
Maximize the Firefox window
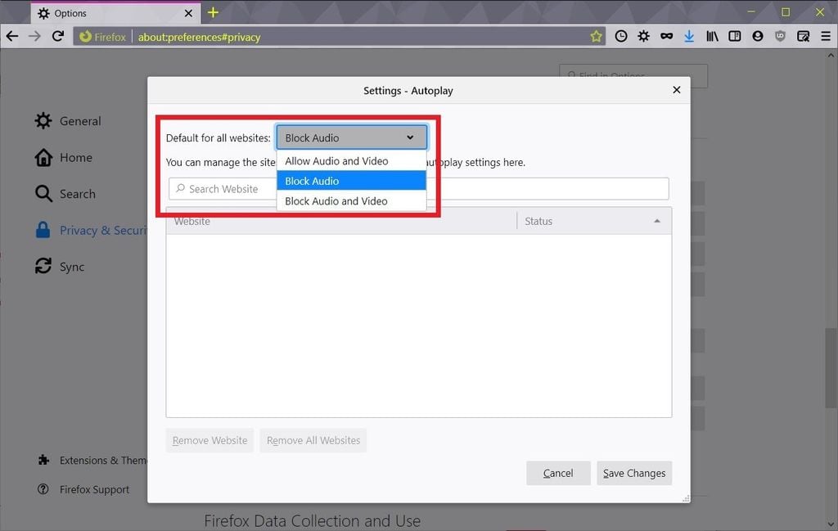point(785,11)
